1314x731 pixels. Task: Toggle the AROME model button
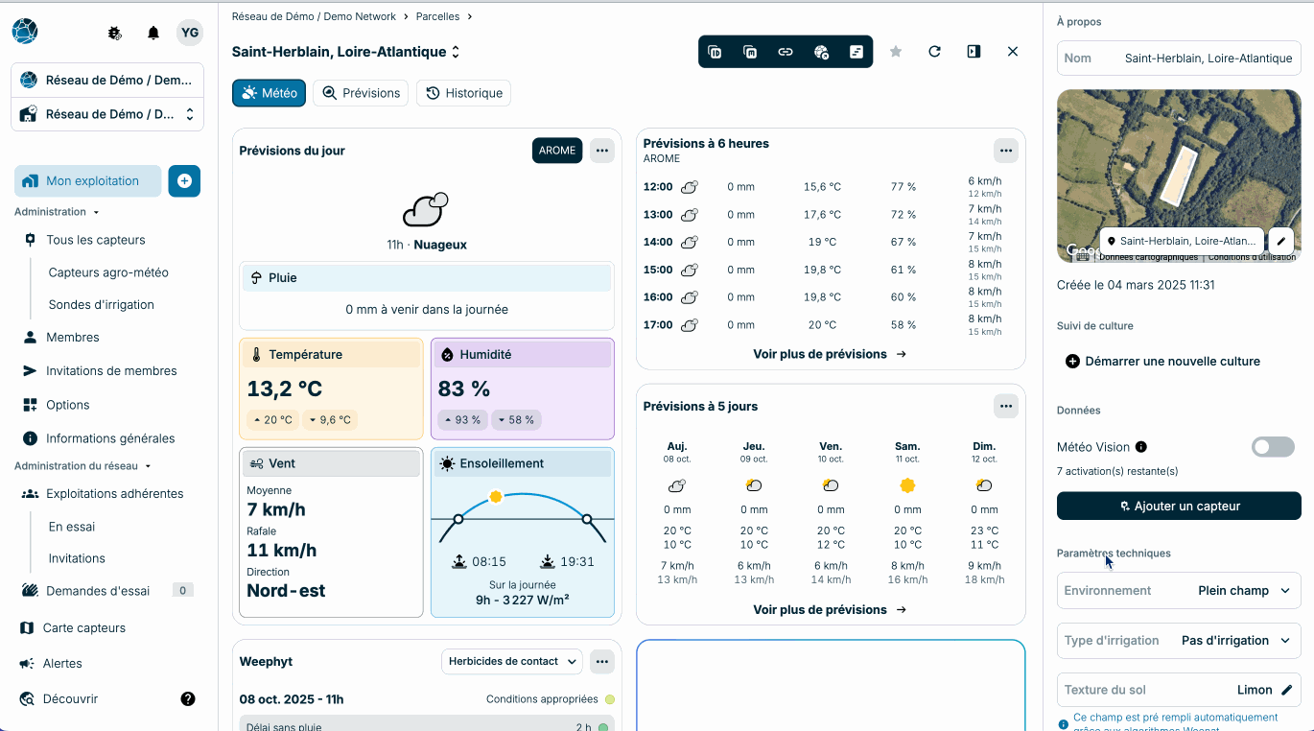coord(557,151)
